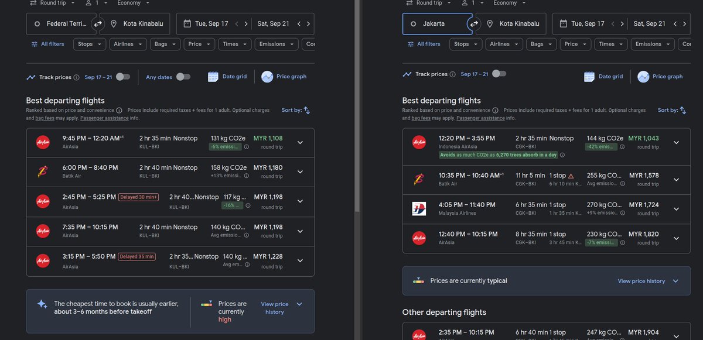Viewport: 703px width, 340px height.
Task: Open Emissions filter in left window
Action: [277, 44]
